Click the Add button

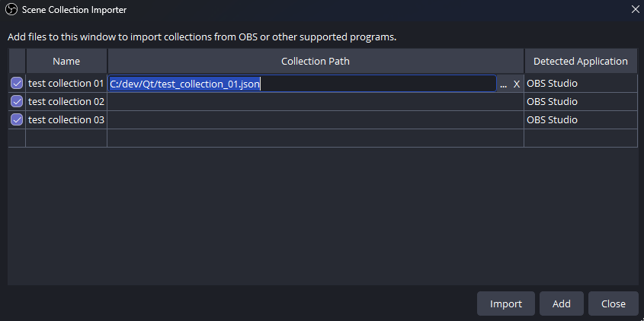coord(561,304)
